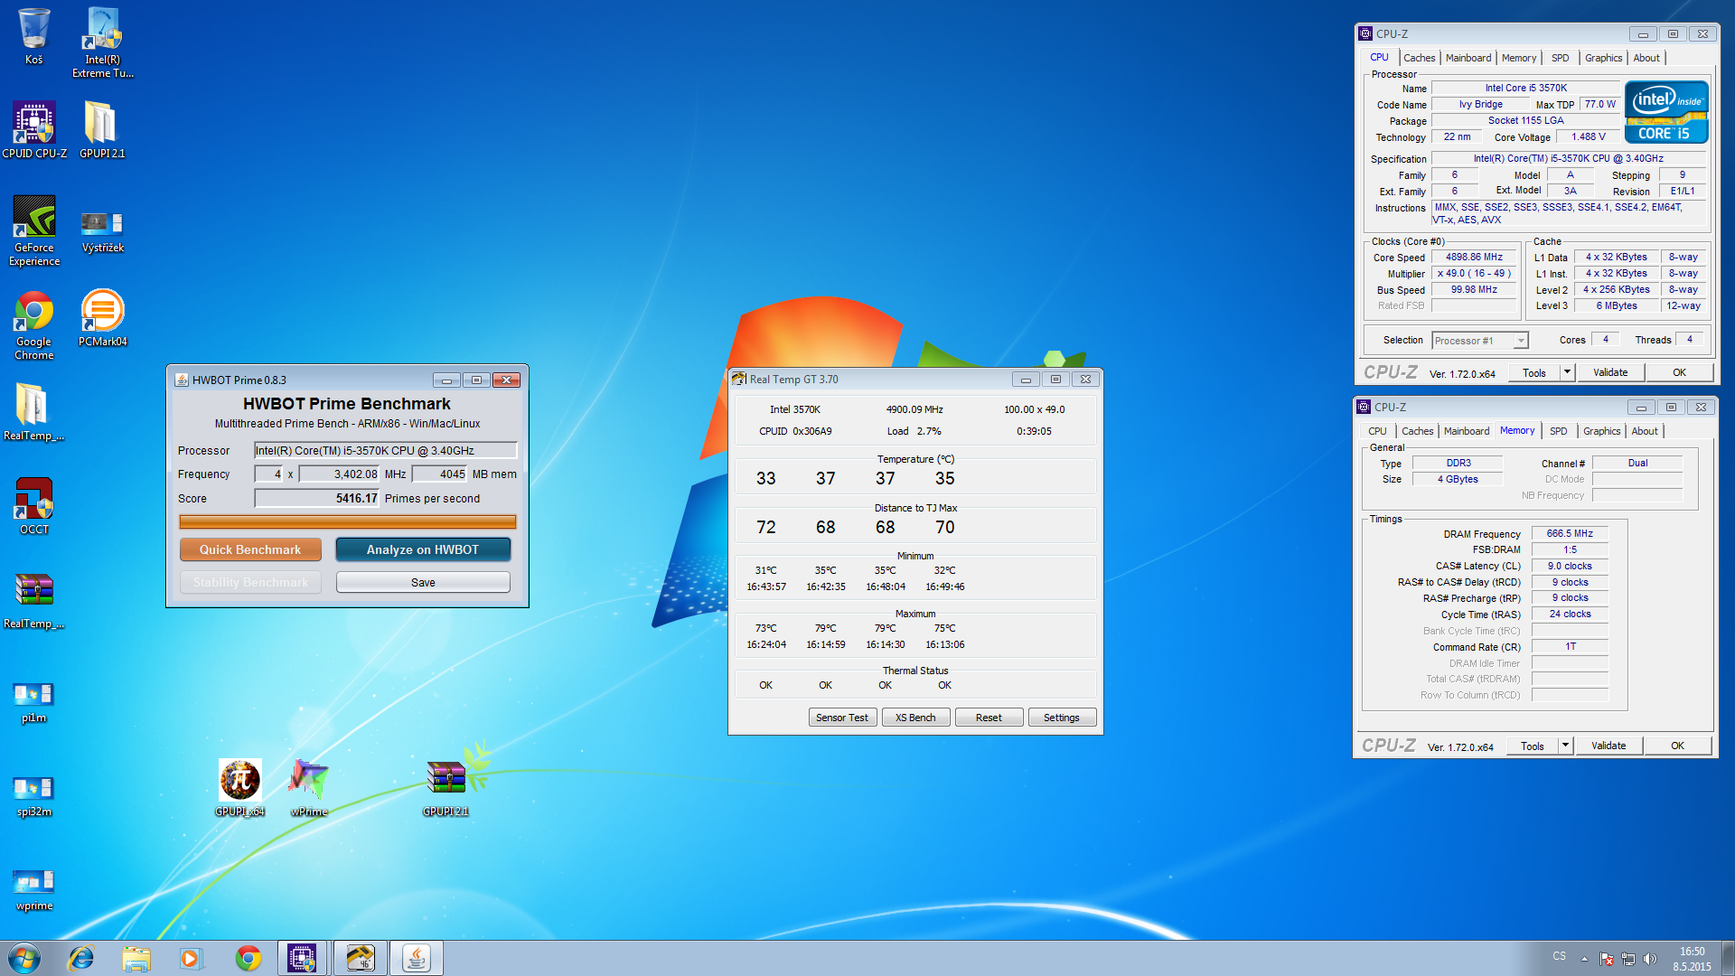Open the RealTemp WinRAR archive icon
The width and height of the screenshot is (1735, 976).
(33, 600)
